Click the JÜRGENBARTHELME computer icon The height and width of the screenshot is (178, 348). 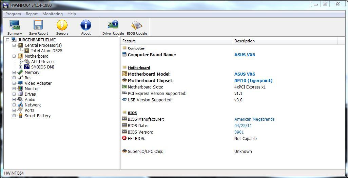click(14, 40)
